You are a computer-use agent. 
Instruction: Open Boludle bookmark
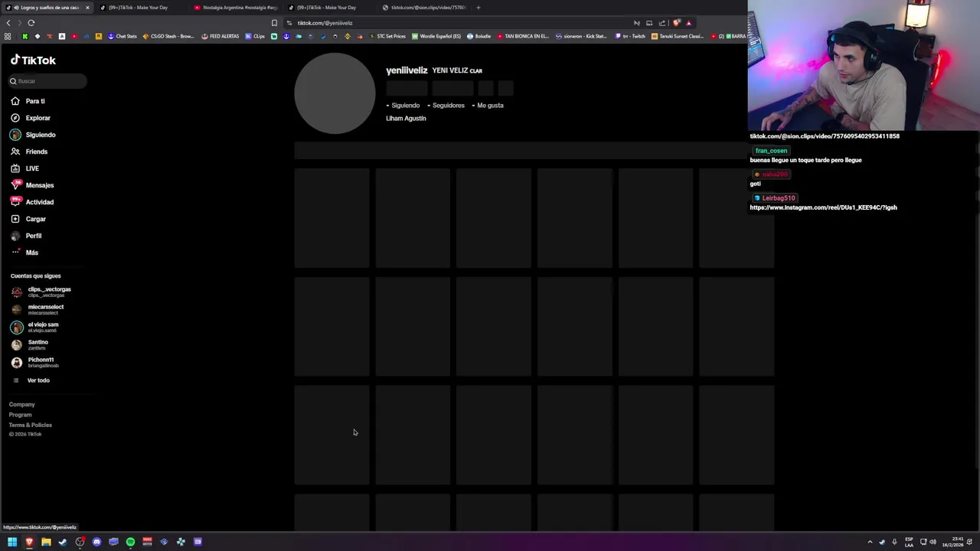pyautogui.click(x=479, y=36)
